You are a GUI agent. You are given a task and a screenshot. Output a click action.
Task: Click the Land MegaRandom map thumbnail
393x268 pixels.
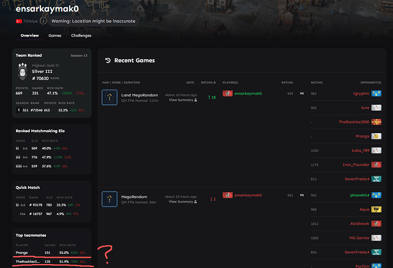tap(109, 97)
